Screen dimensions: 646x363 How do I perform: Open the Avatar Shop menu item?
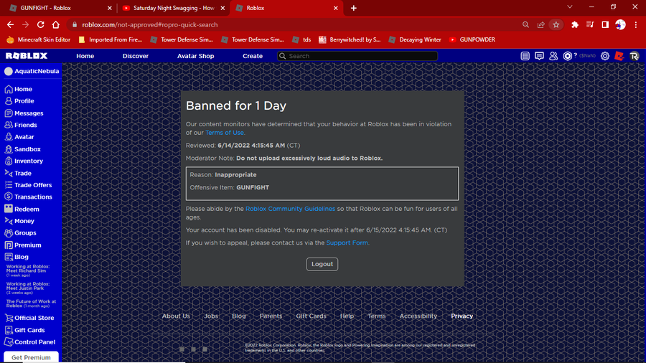(x=196, y=56)
